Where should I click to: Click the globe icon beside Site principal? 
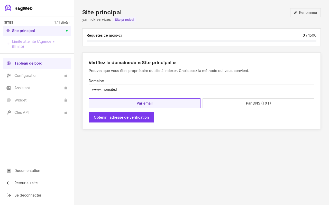point(8,31)
